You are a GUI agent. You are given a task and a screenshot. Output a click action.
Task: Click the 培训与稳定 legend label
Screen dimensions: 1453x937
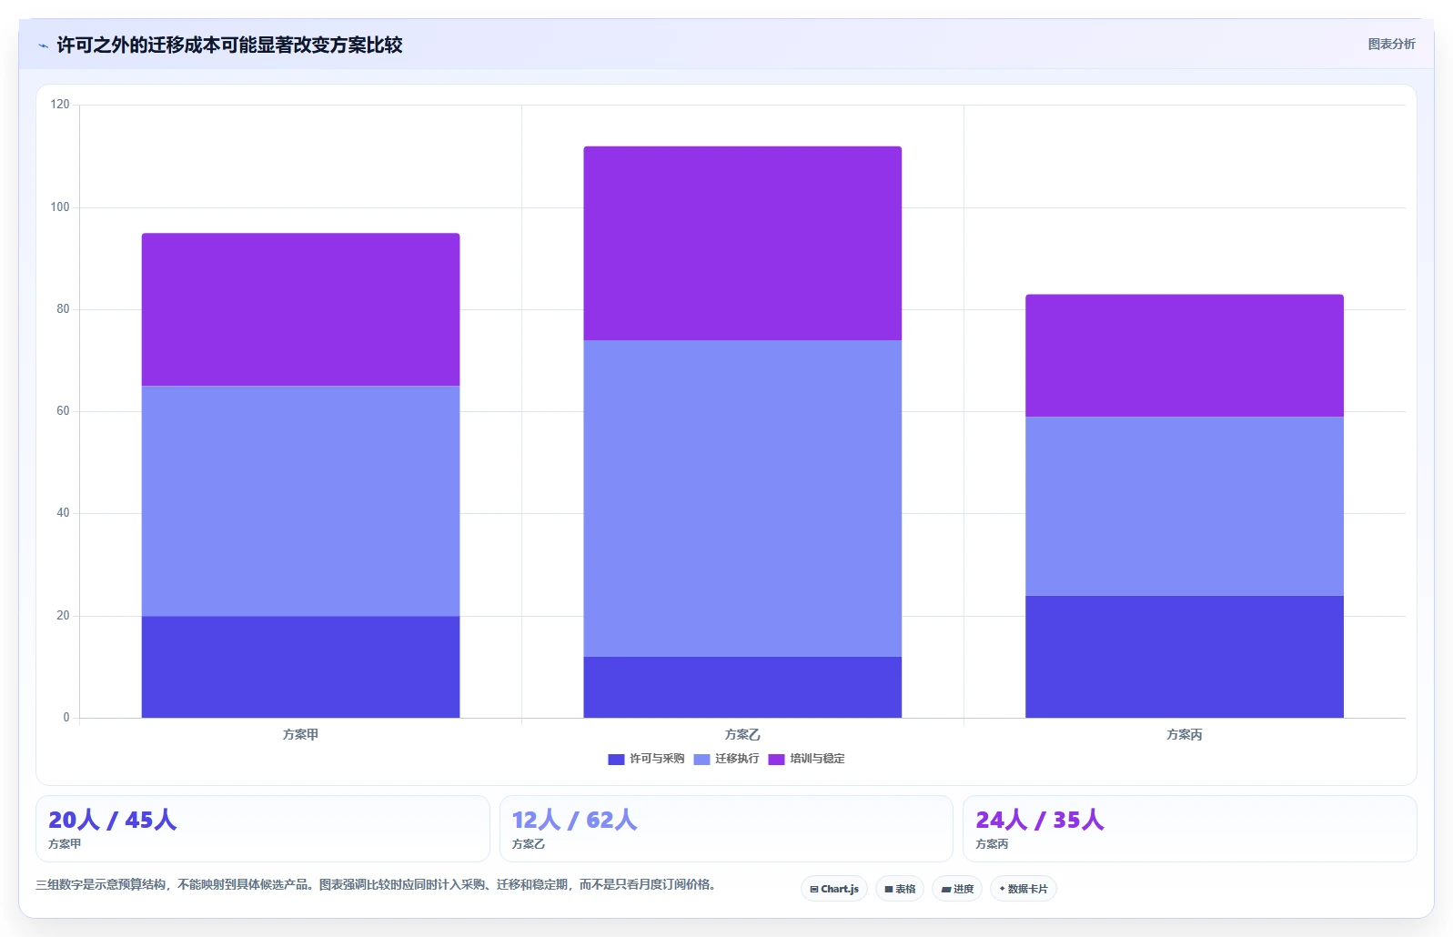(x=817, y=759)
